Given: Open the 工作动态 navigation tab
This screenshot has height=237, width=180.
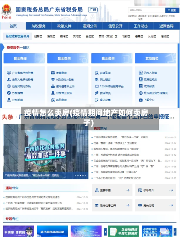Looking at the screenshot, I should [141, 26].
